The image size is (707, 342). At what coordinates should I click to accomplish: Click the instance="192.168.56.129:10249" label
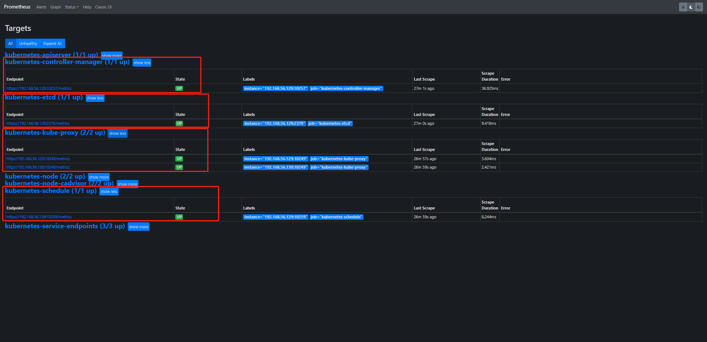(x=275, y=159)
